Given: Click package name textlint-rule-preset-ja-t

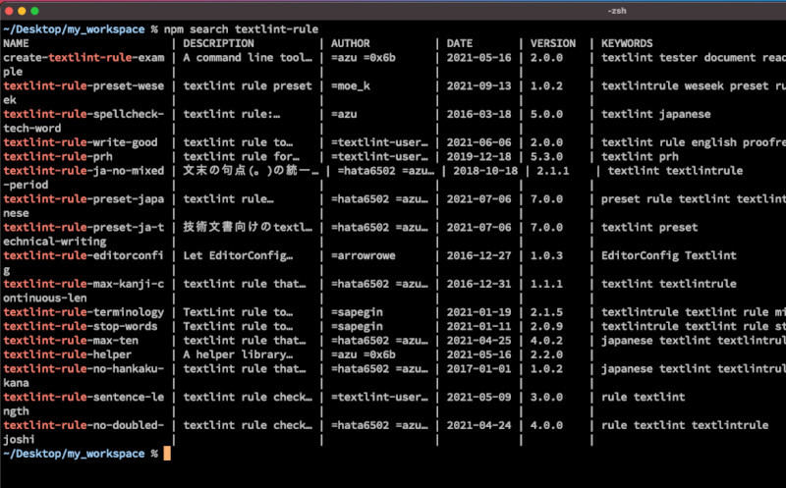Looking at the screenshot, I should (x=84, y=227).
